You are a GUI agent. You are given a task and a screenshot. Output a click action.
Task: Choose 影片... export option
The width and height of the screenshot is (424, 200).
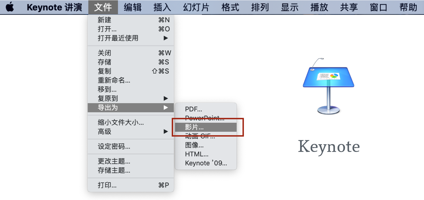click(x=206, y=127)
